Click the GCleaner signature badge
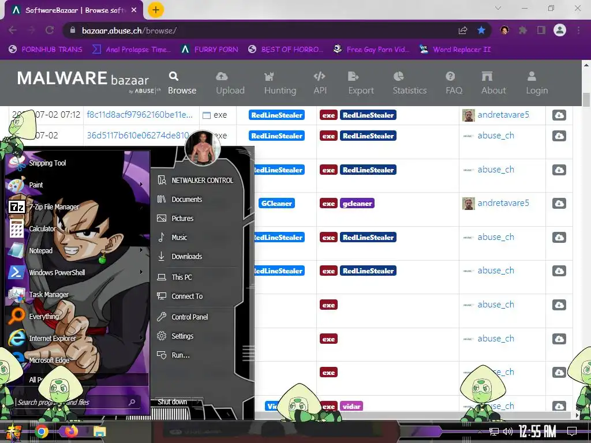Image resolution: width=591 pixels, height=443 pixels. point(276,204)
